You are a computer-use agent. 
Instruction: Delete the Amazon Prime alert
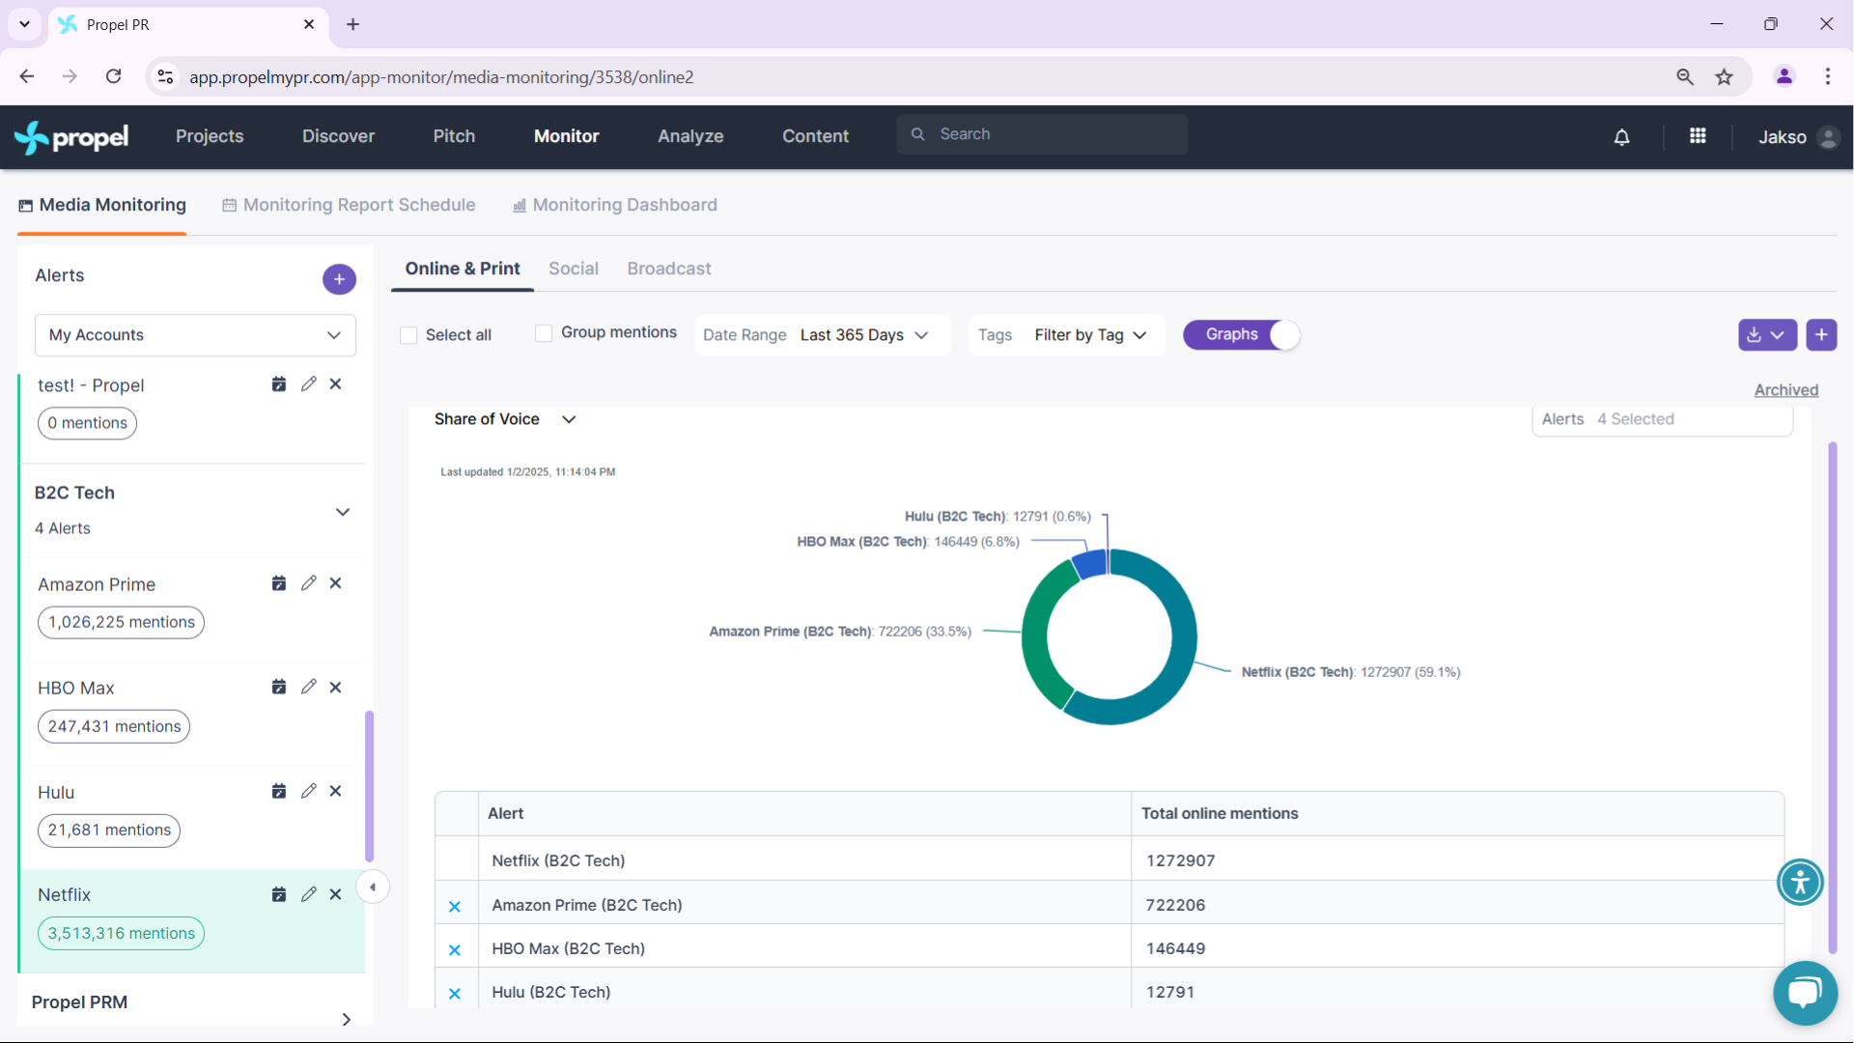click(x=336, y=583)
